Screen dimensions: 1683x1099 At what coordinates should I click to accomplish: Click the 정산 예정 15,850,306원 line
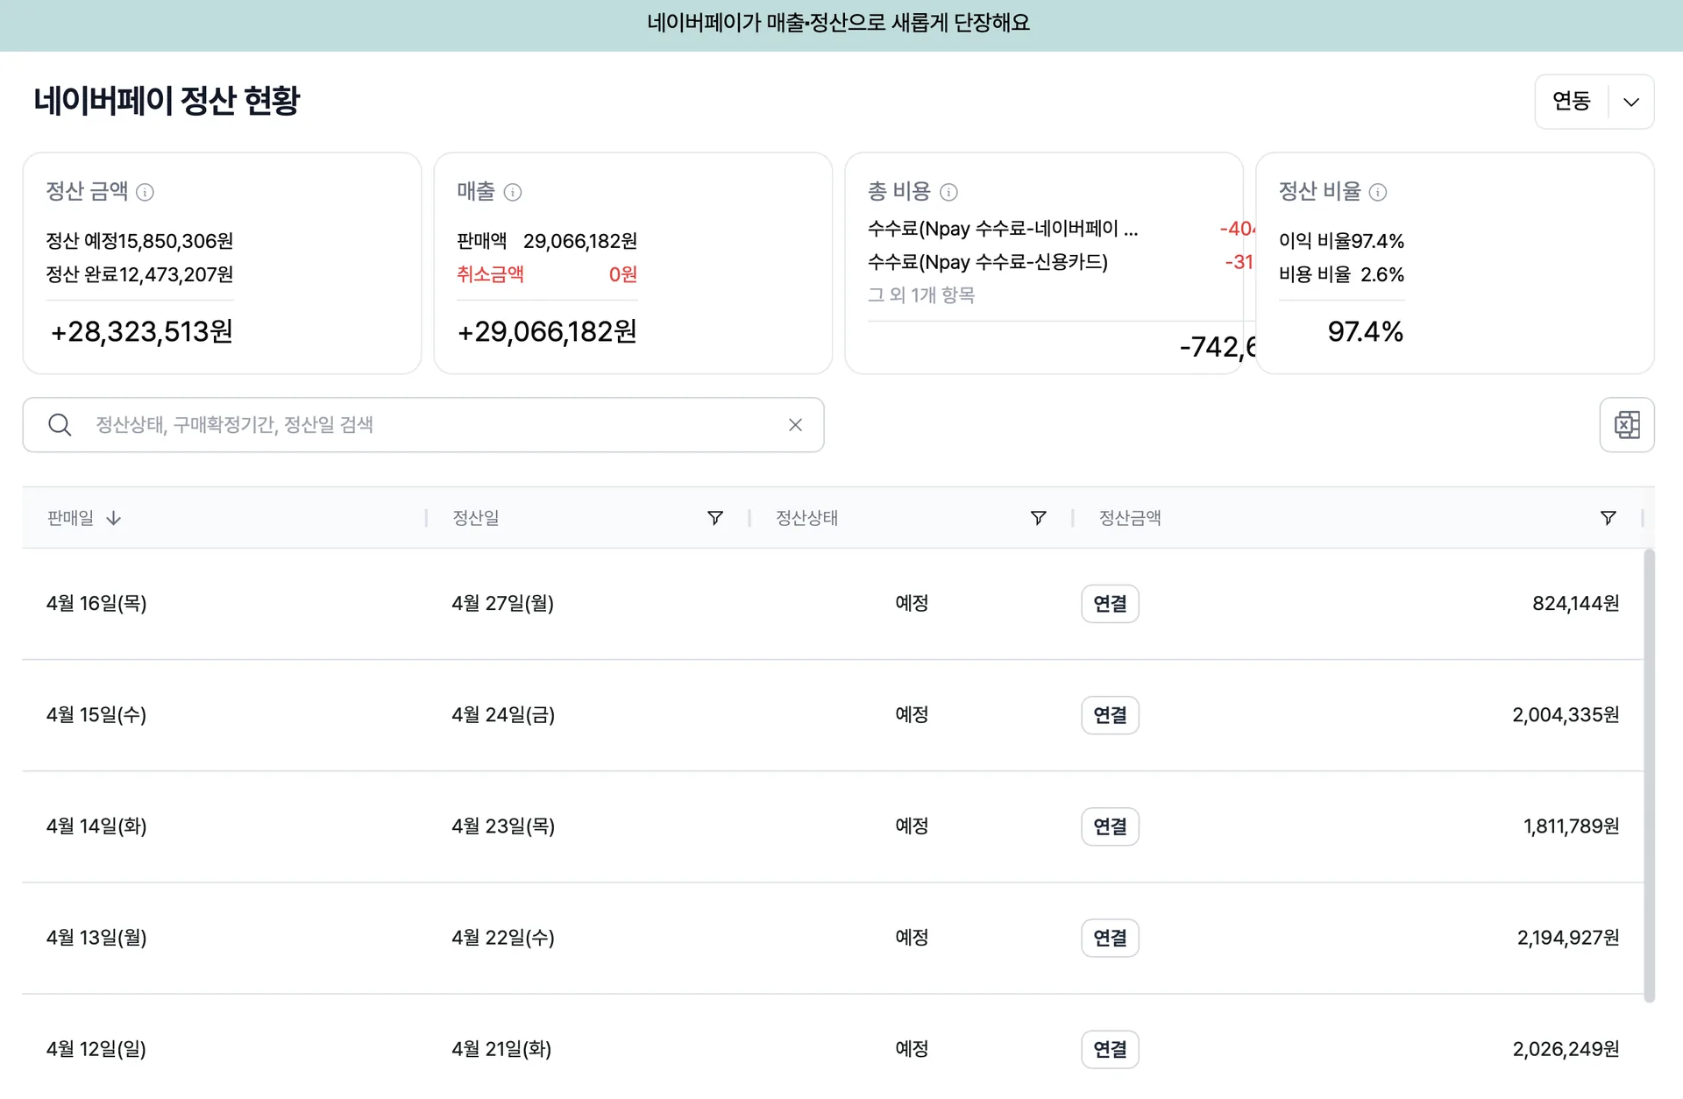pyautogui.click(x=139, y=241)
